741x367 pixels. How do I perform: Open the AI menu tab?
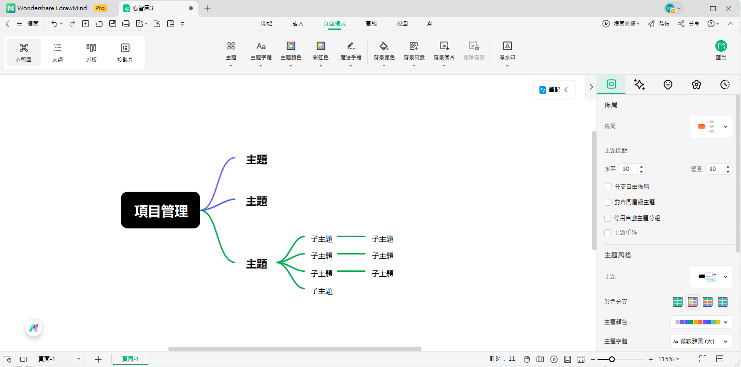429,23
